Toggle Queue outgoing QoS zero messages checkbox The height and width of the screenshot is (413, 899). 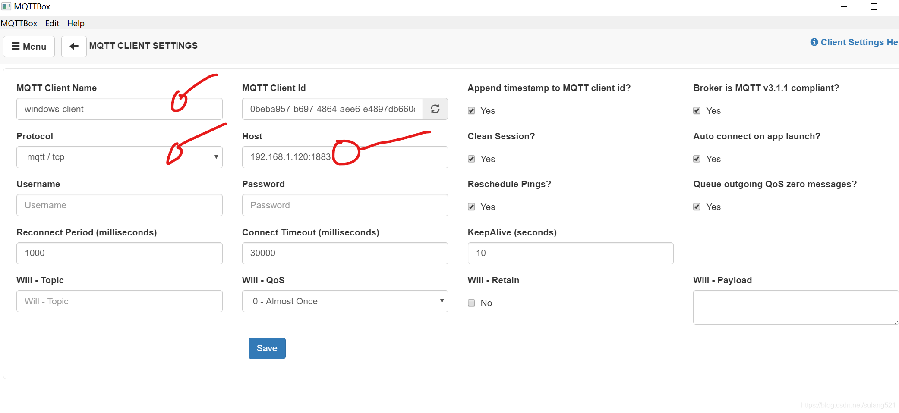pyautogui.click(x=697, y=207)
